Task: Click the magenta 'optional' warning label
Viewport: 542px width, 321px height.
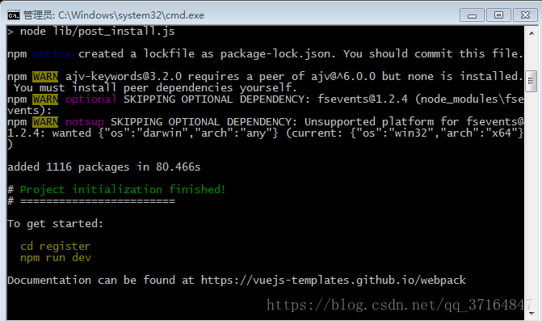Action: (91, 99)
